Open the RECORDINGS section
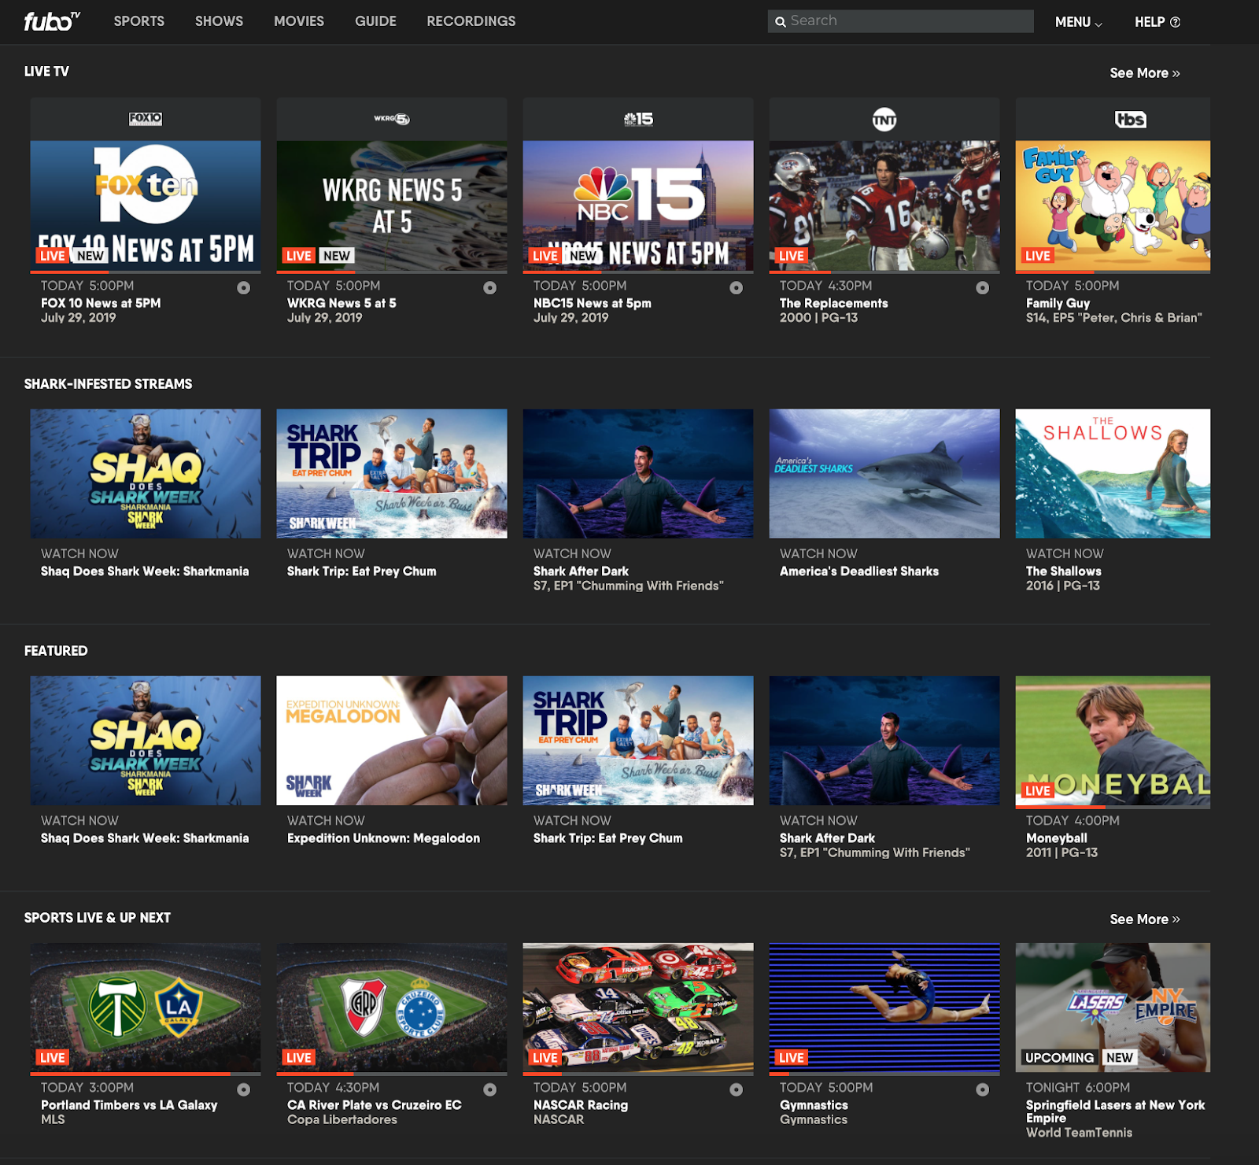Image resolution: width=1259 pixels, height=1165 pixels. [471, 21]
